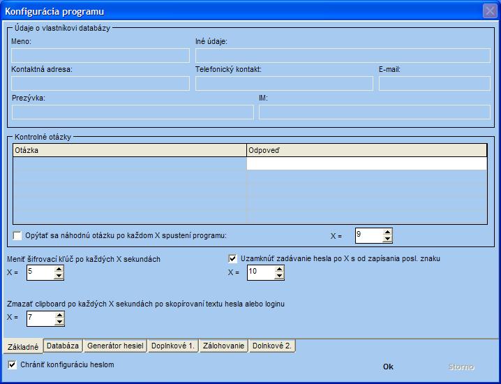Switch to the Základné tab
The width and height of the screenshot is (501, 384).
coord(23,346)
